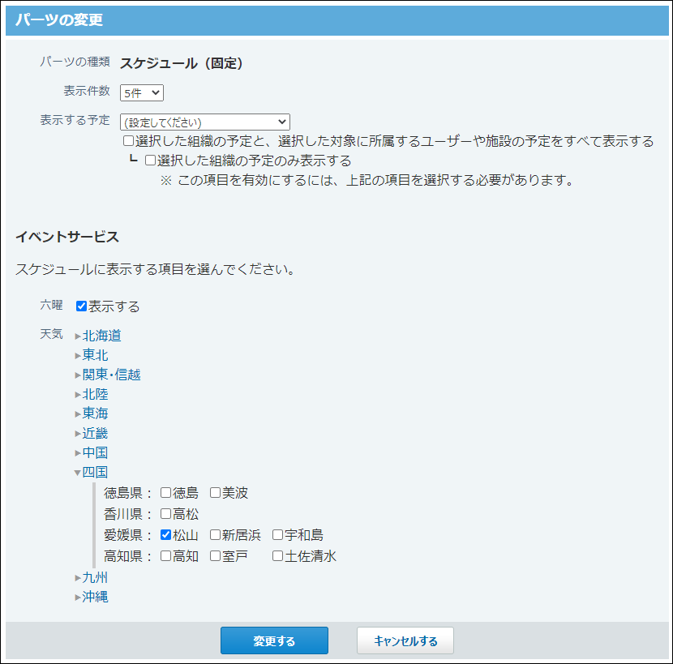Uncheck the 松山 checkbox
Viewport: 673px width, 664px height.
(165, 534)
